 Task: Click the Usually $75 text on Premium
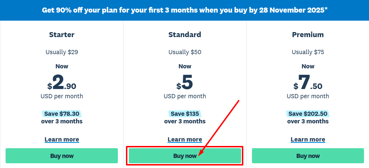308,52
